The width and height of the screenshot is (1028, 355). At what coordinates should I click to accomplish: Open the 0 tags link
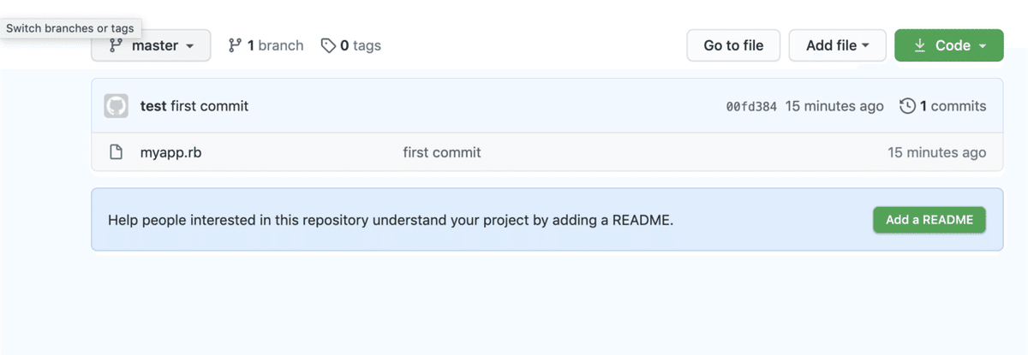[360, 45]
